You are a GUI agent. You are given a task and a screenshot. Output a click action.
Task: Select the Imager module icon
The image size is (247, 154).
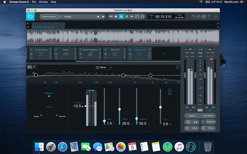pyautogui.click(x=65, y=54)
